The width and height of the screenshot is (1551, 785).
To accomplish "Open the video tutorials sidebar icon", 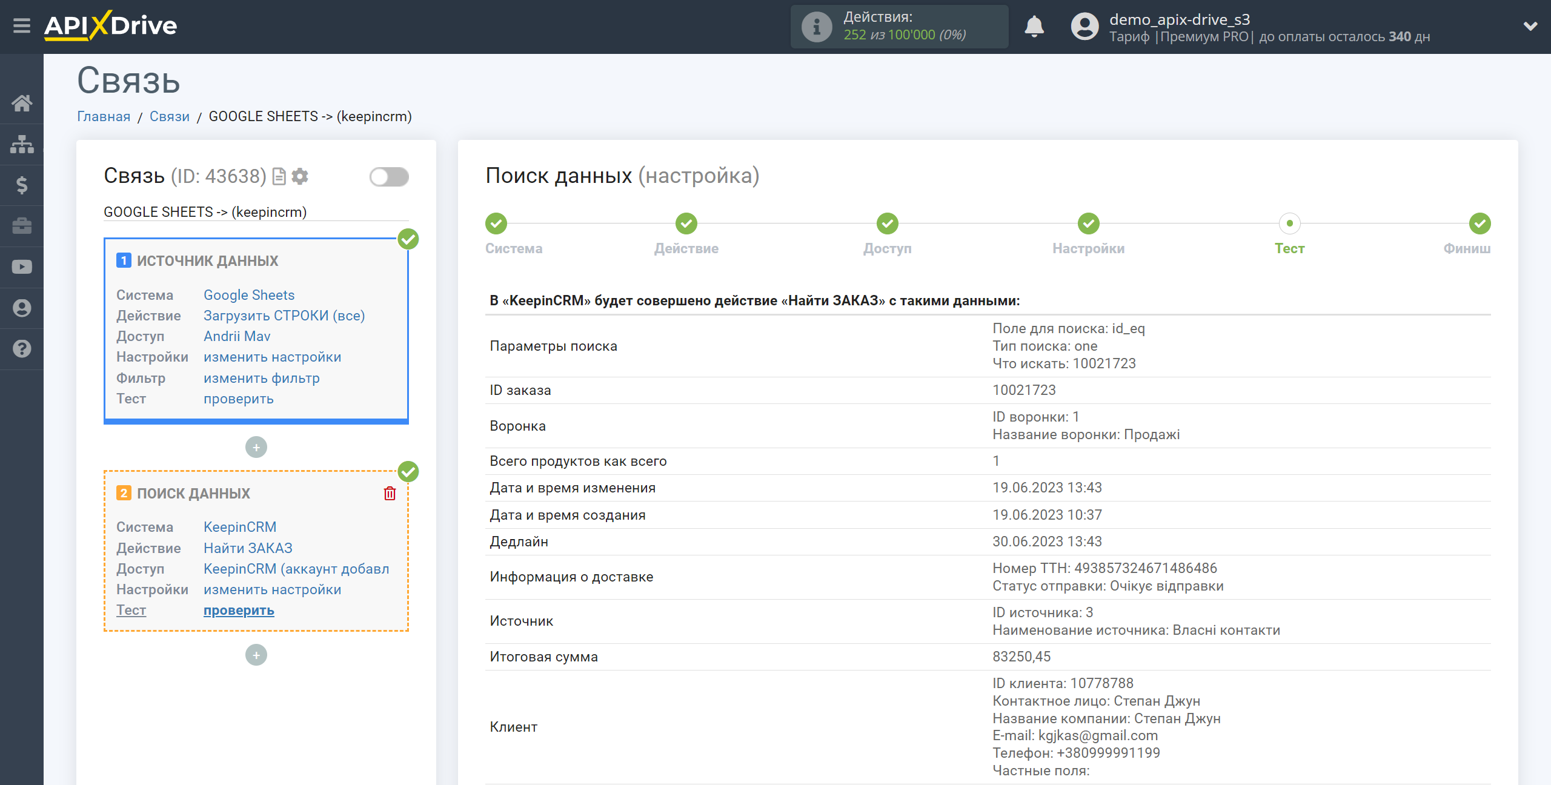I will (x=22, y=267).
